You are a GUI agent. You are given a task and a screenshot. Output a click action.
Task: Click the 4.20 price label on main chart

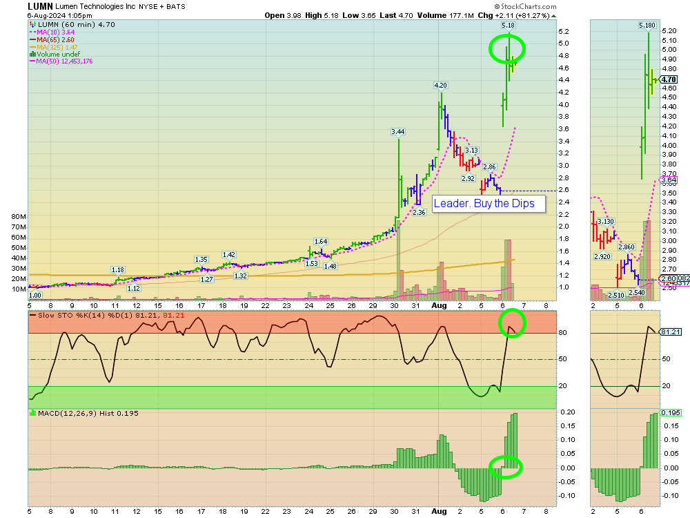coord(440,86)
